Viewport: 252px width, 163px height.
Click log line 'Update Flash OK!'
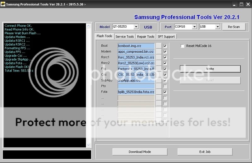[17, 67]
